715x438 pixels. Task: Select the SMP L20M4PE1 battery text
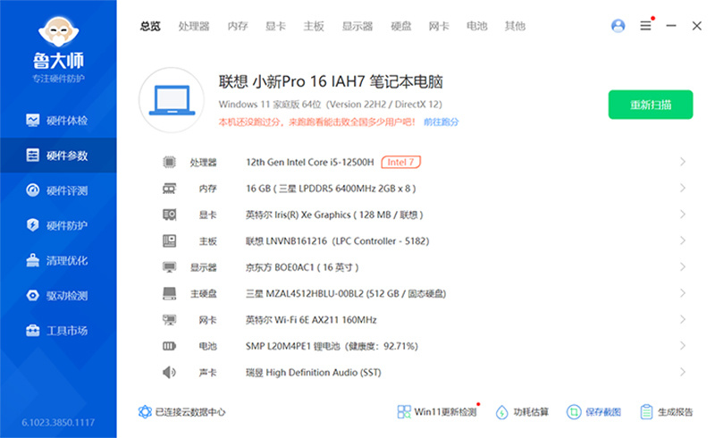coord(332,346)
